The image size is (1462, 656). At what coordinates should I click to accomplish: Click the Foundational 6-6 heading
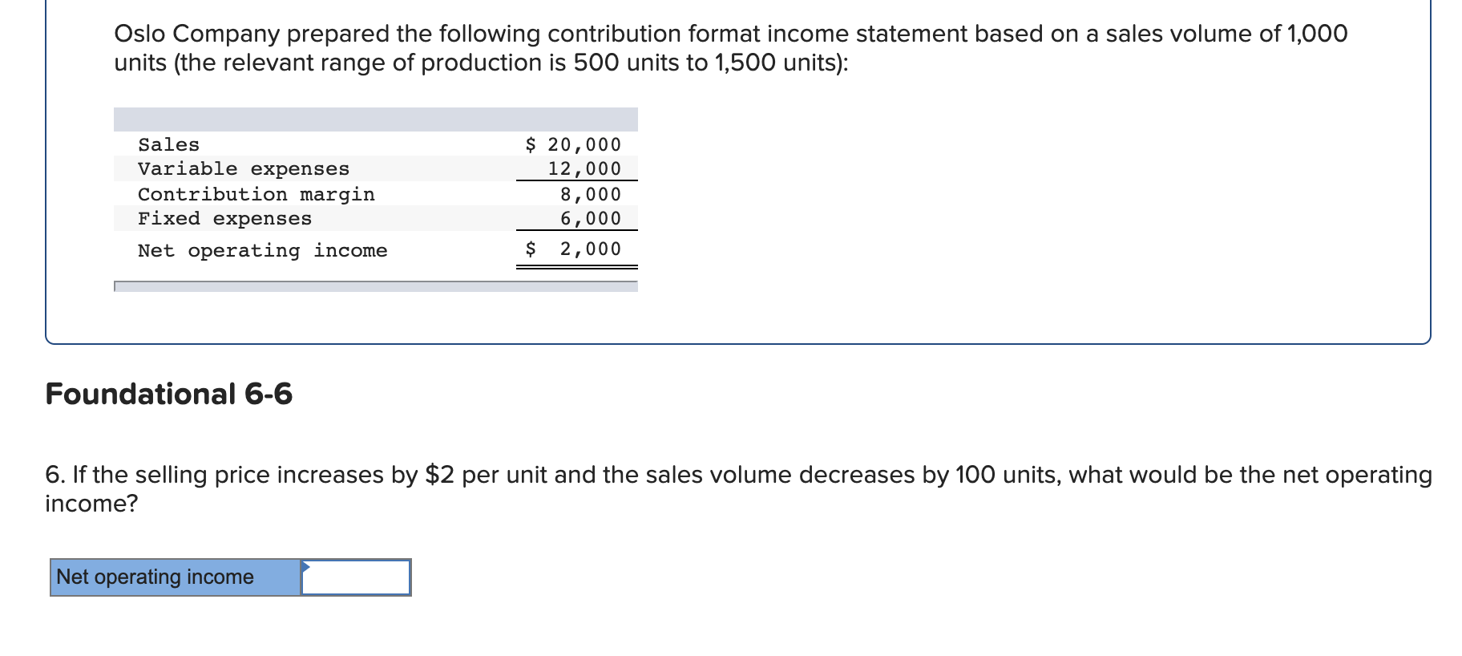click(x=169, y=394)
